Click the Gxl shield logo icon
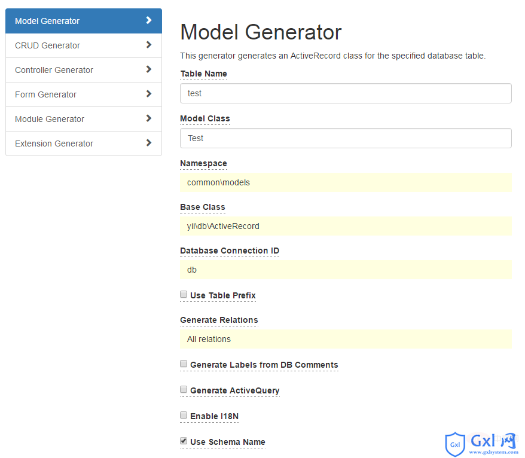525x458 pixels. 455,444
